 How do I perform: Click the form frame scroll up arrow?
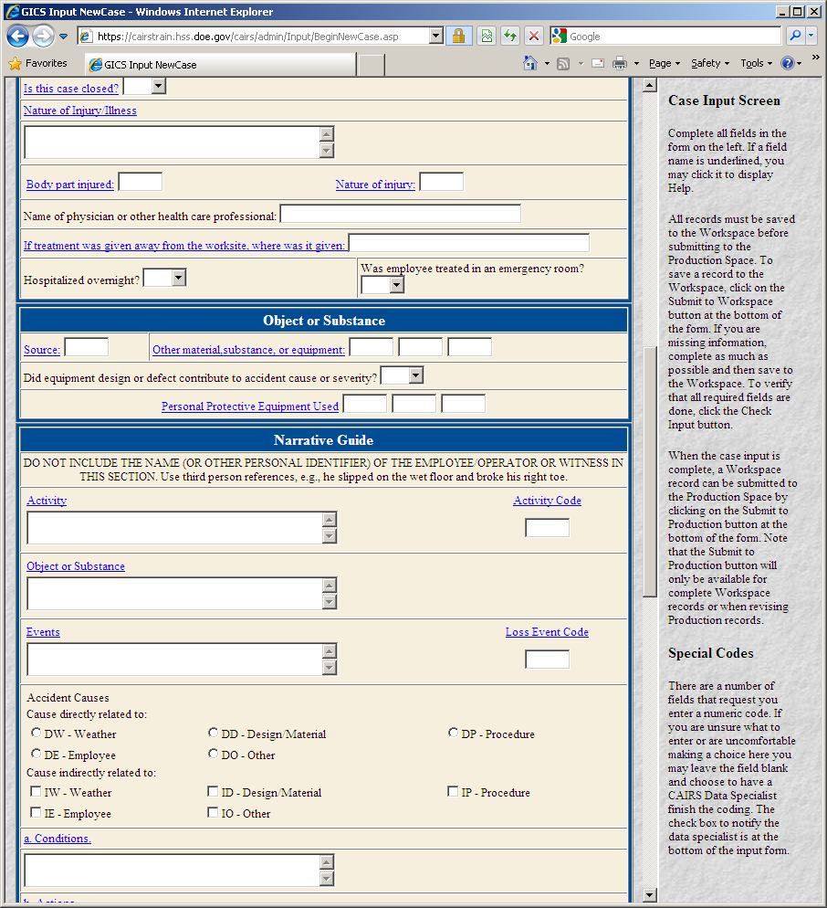coord(650,86)
